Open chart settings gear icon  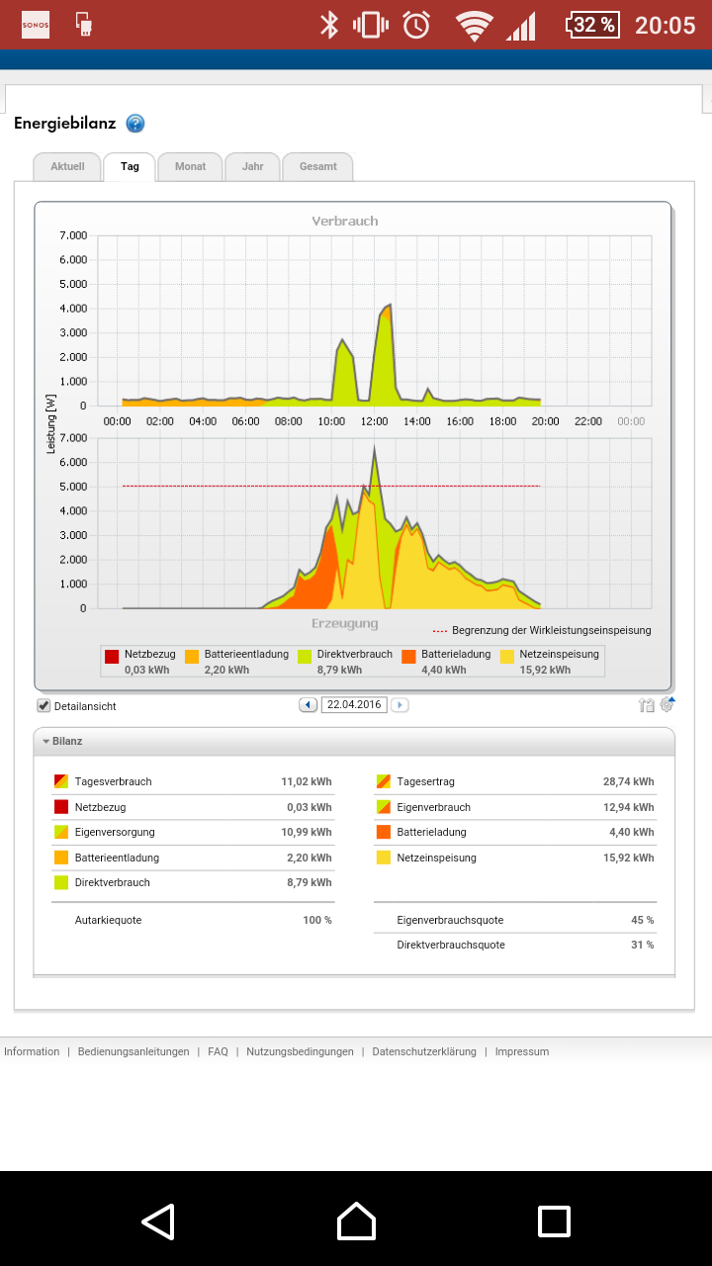[x=667, y=704]
